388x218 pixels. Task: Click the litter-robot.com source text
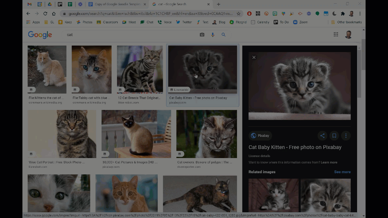point(128,103)
